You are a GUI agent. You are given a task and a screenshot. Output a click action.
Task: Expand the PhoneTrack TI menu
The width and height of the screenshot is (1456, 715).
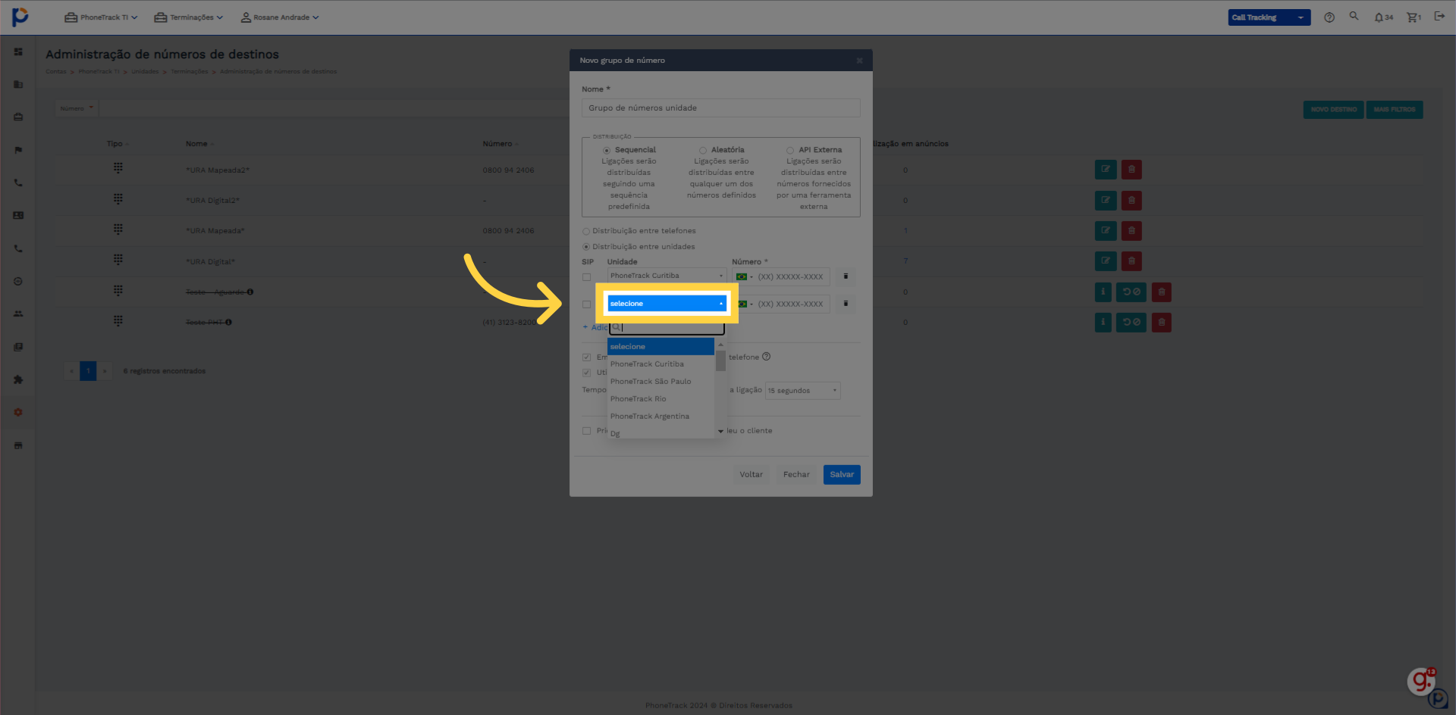101,17
